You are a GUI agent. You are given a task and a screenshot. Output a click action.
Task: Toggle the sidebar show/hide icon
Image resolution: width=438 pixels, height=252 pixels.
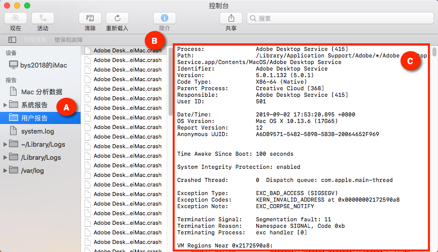tap(12, 40)
